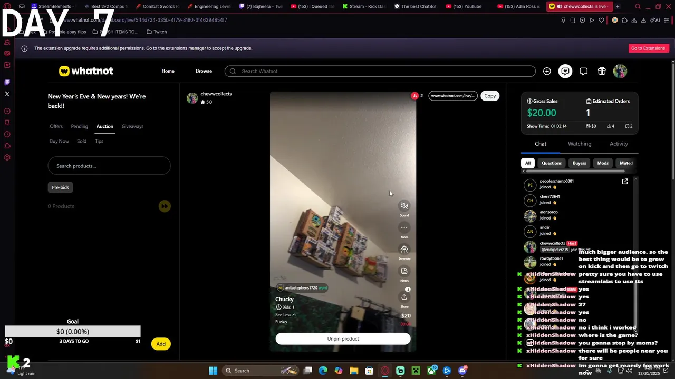Image resolution: width=675 pixels, height=379 pixels.
Task: Open Opera sidebar player icon
Action: click(x=7, y=111)
